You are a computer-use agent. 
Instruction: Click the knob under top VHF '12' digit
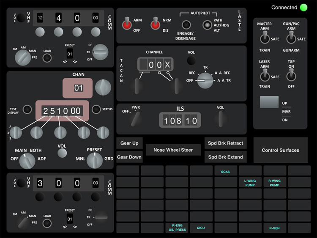[40, 32]
